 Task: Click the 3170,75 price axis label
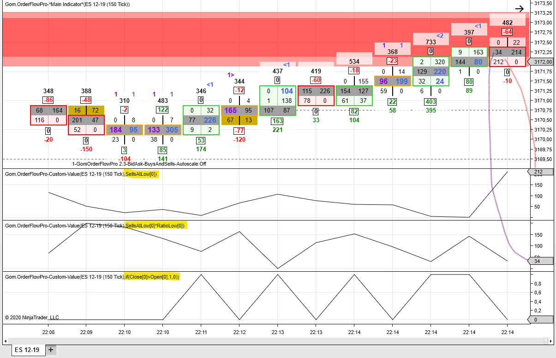click(543, 110)
